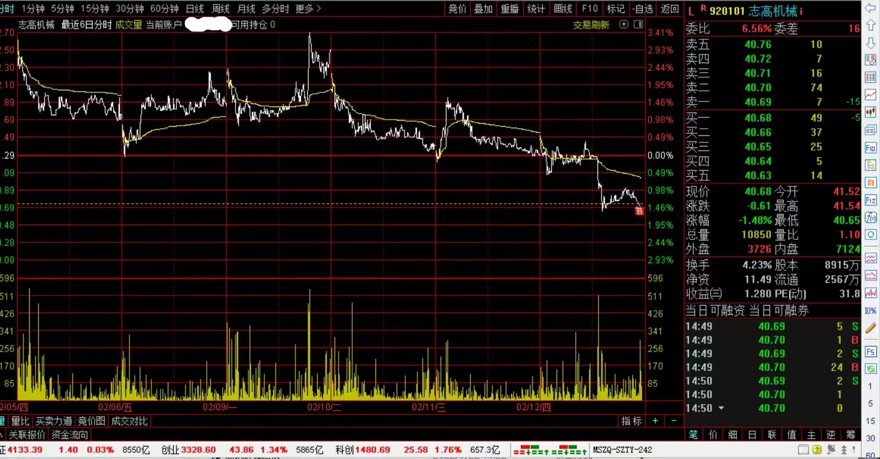Click the 叠加 overlay button

[x=483, y=9]
